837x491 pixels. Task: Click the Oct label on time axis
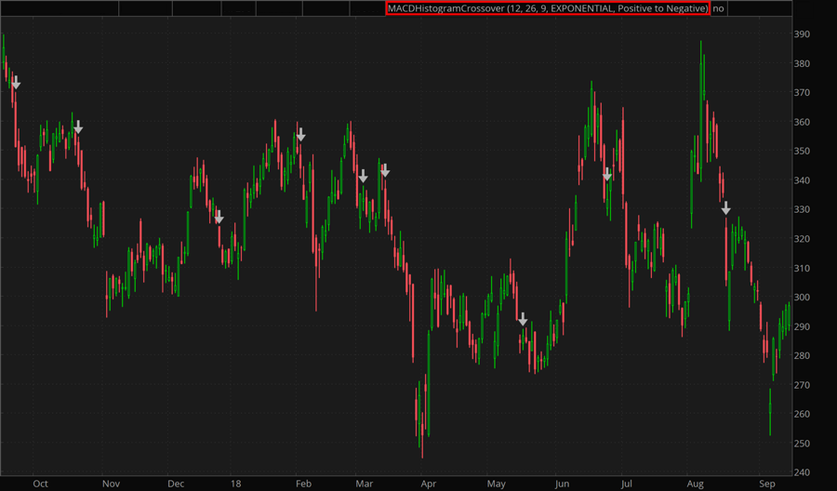point(40,484)
